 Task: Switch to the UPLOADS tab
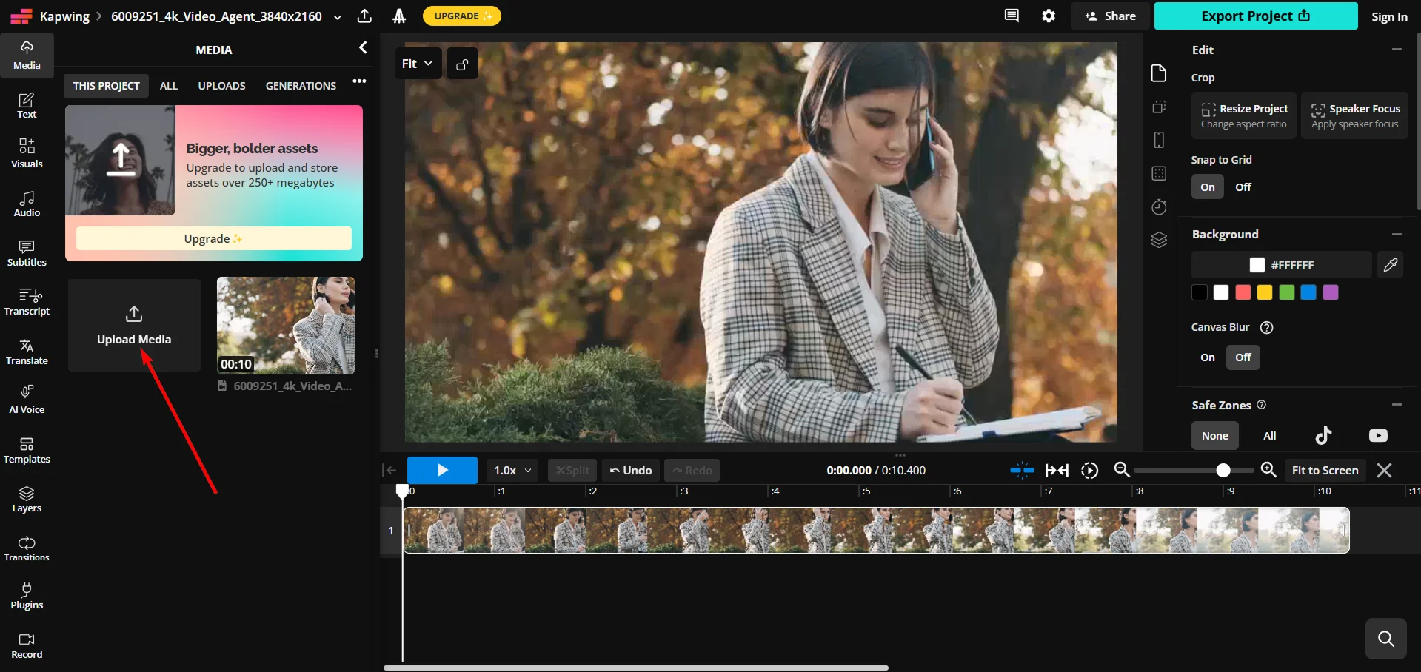coord(221,86)
